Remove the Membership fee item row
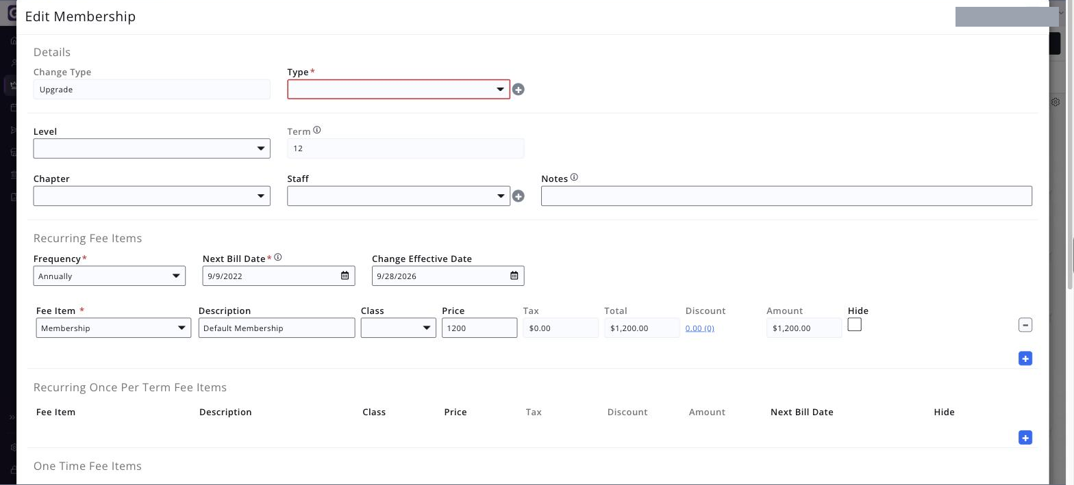The width and height of the screenshot is (1074, 485). [x=1025, y=325]
